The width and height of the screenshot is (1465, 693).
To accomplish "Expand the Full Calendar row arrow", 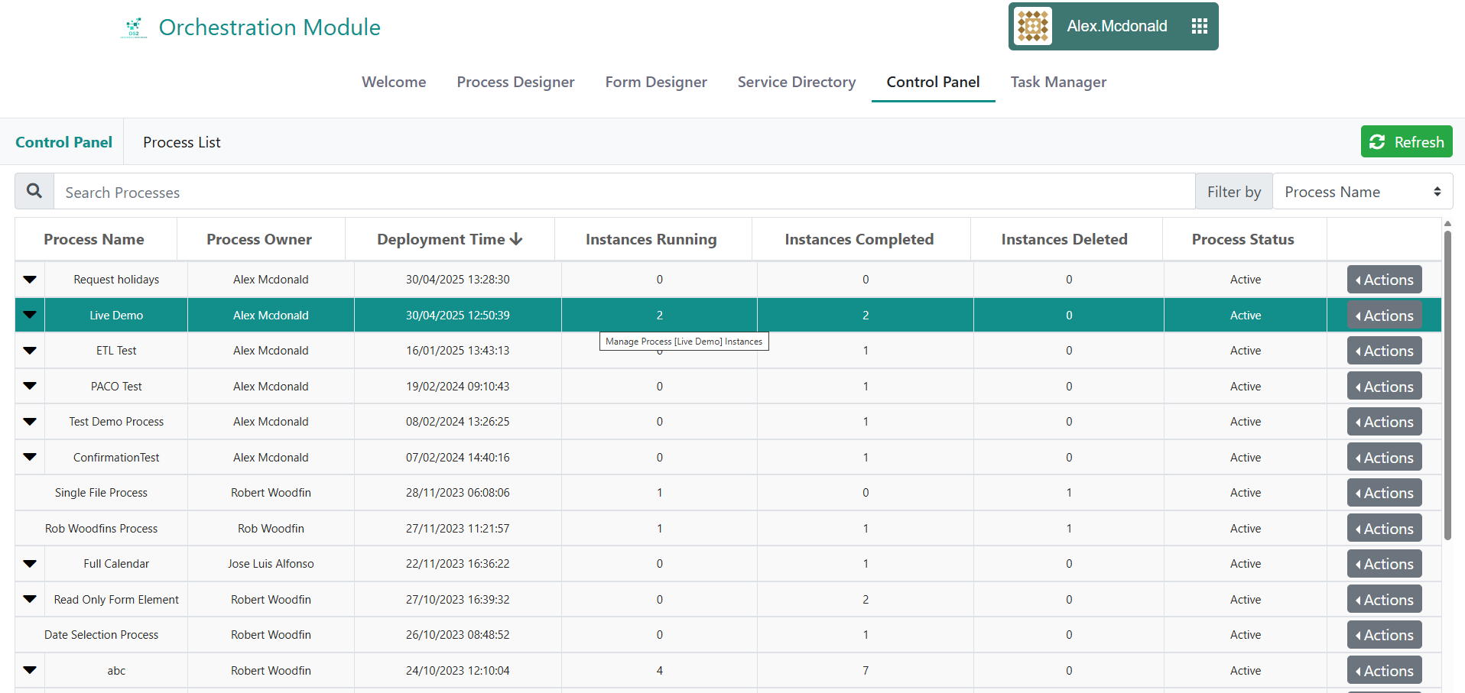I will click(x=30, y=564).
